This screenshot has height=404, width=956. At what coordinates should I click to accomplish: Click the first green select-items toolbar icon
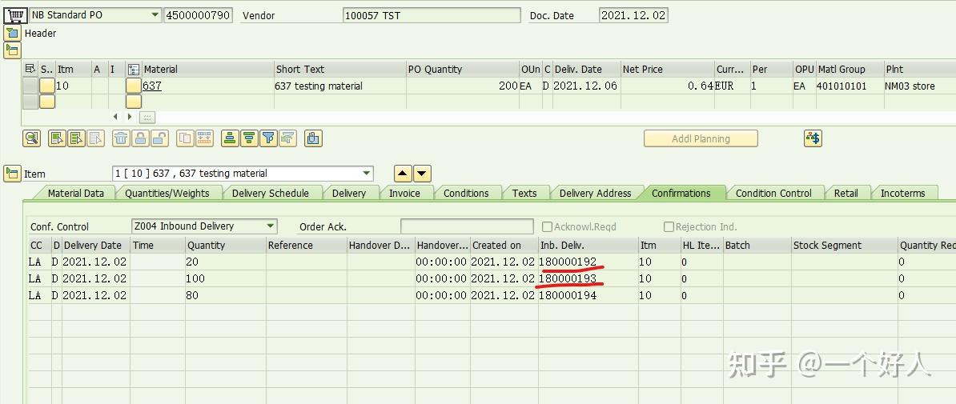click(58, 138)
